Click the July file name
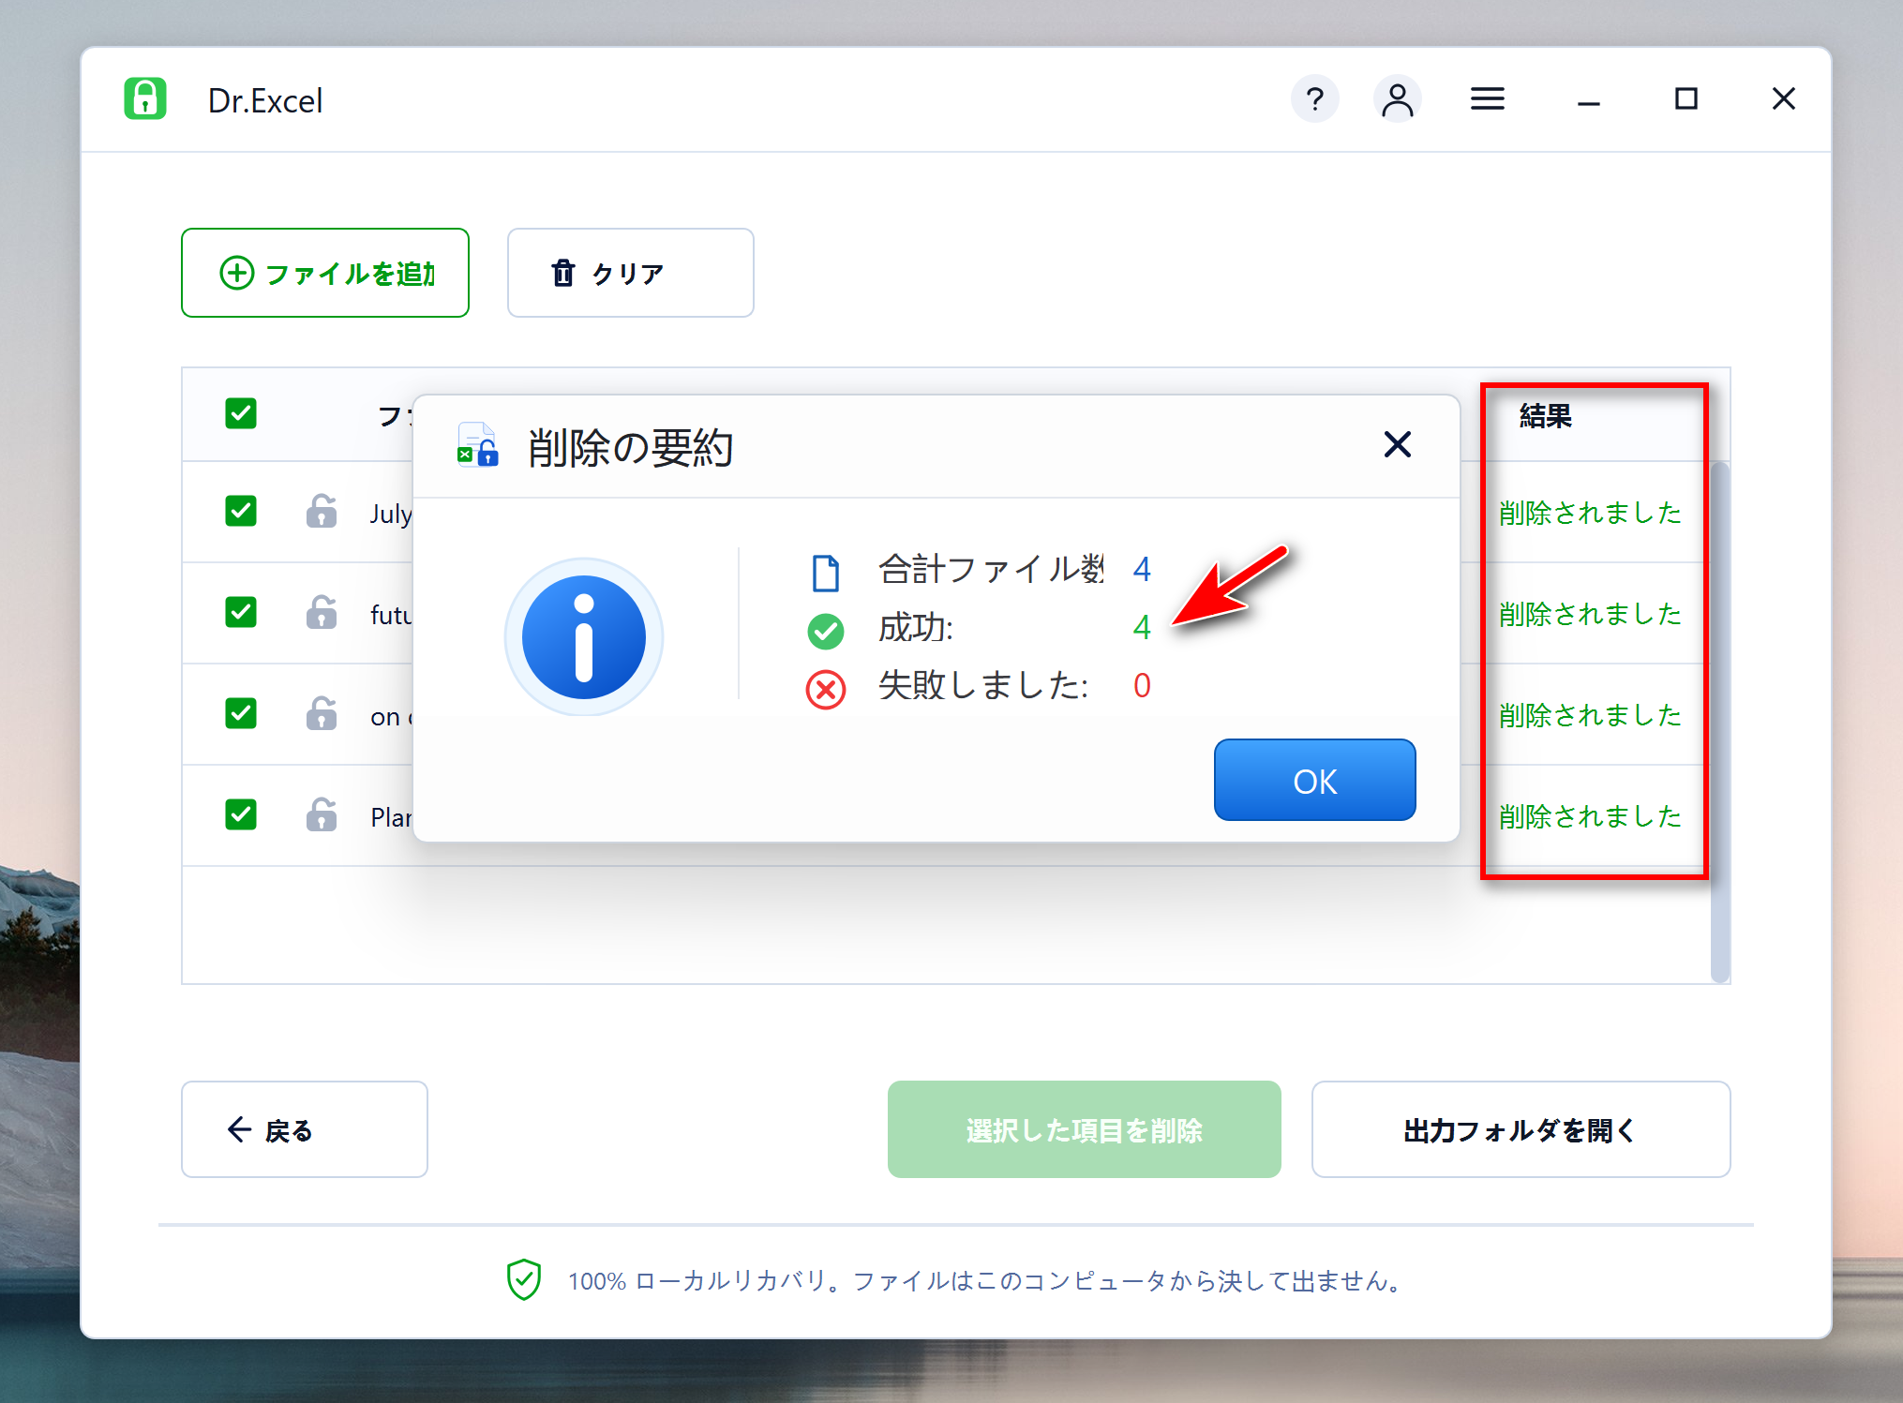Image resolution: width=1903 pixels, height=1403 pixels. coord(391,514)
